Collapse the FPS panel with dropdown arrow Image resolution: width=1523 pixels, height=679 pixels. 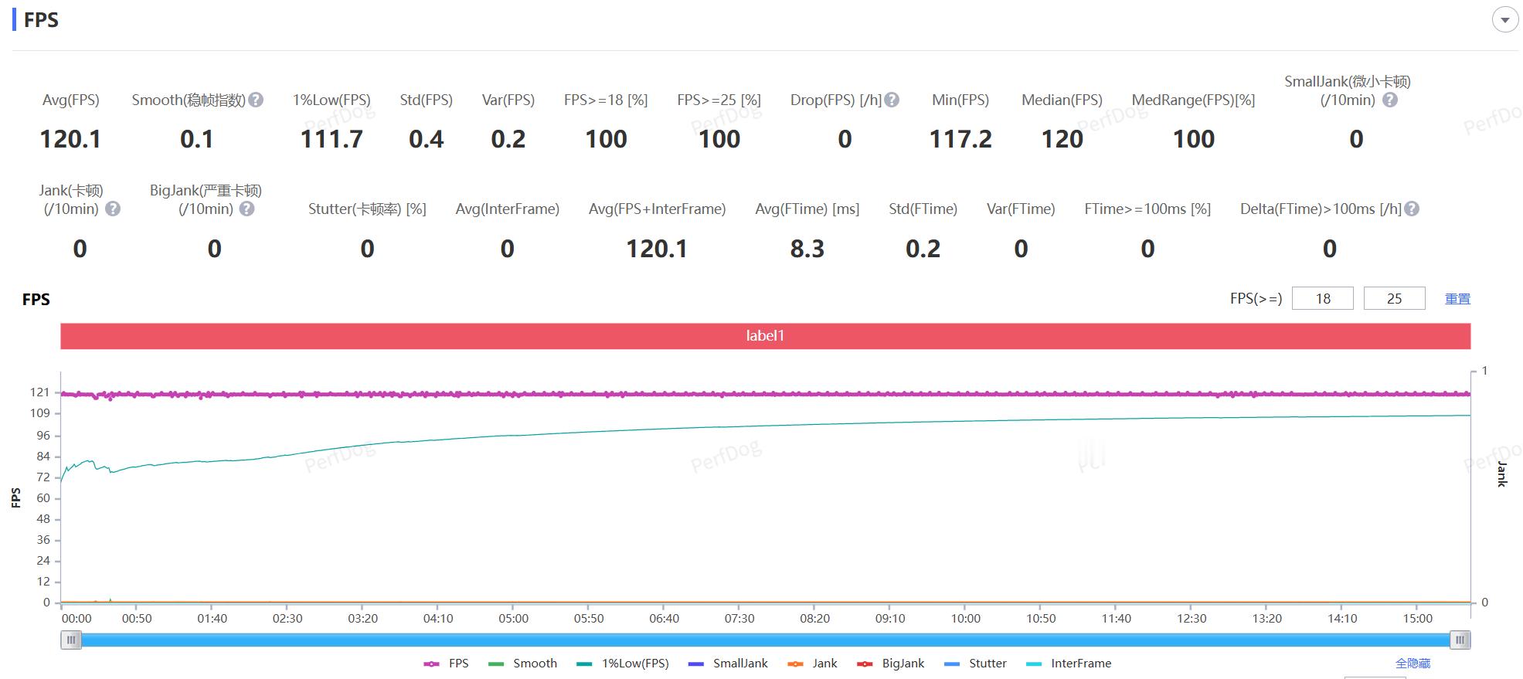[1504, 20]
